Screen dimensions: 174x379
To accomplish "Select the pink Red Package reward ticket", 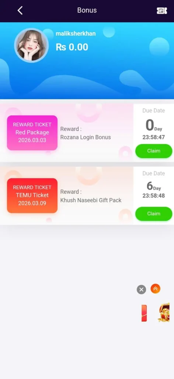I will pos(32,133).
